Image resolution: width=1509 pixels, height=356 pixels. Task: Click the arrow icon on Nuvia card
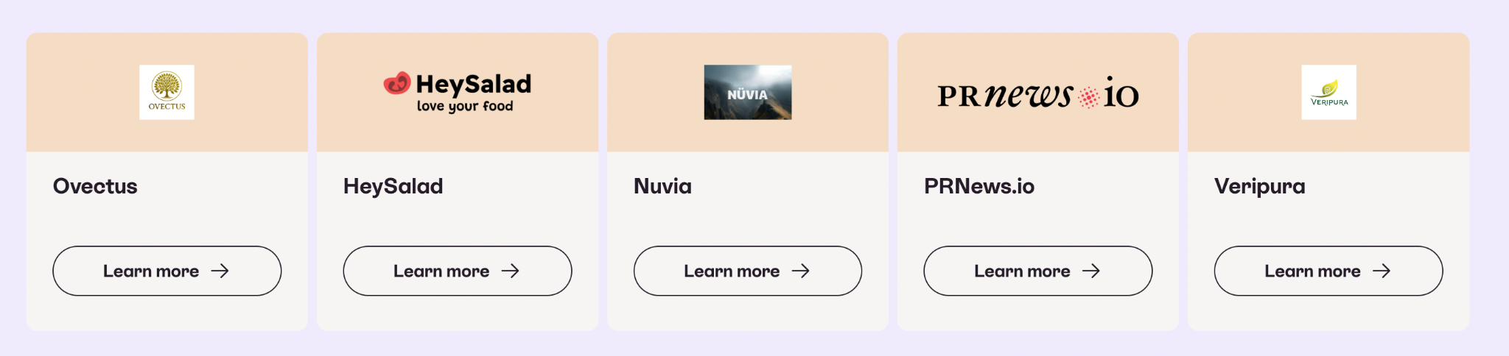click(x=800, y=271)
